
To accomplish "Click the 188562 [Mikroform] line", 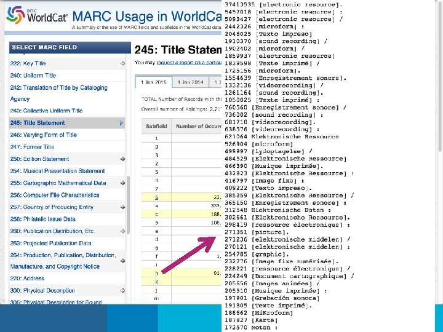I will (x=259, y=313).
